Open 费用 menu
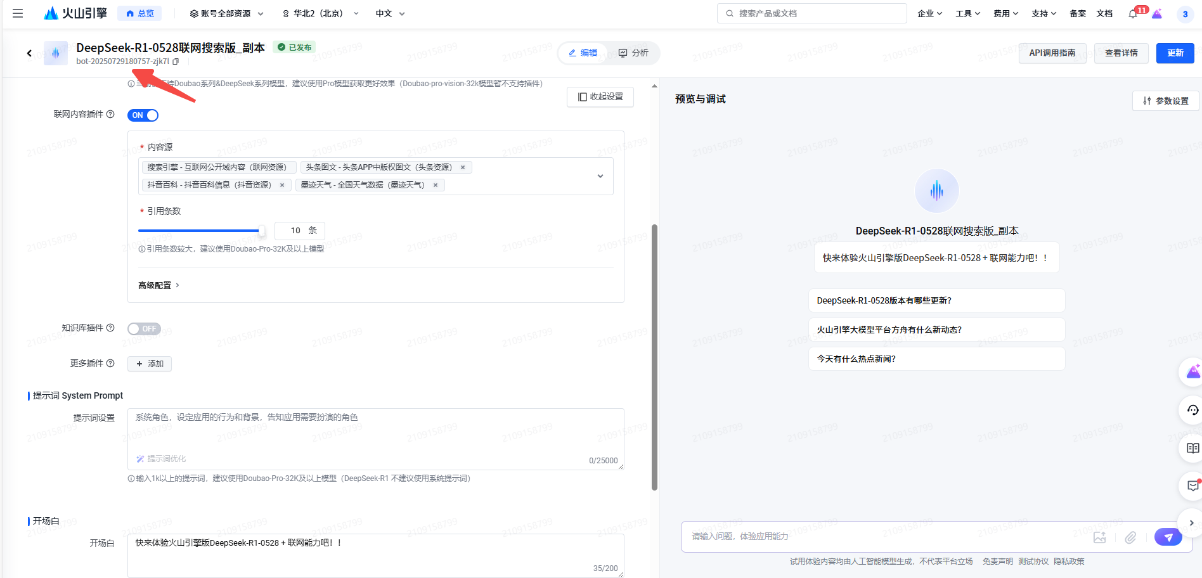Viewport: 1202px width, 578px height. pyautogui.click(x=1006, y=13)
